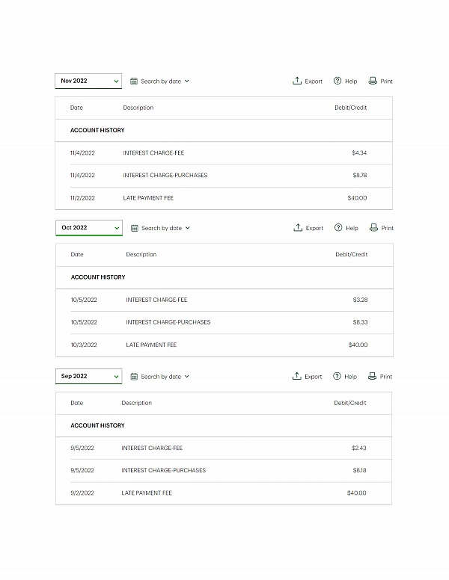The height and width of the screenshot is (580, 449).
Task: Expand Search by date chevron near Sep 2022
Action: click(187, 376)
